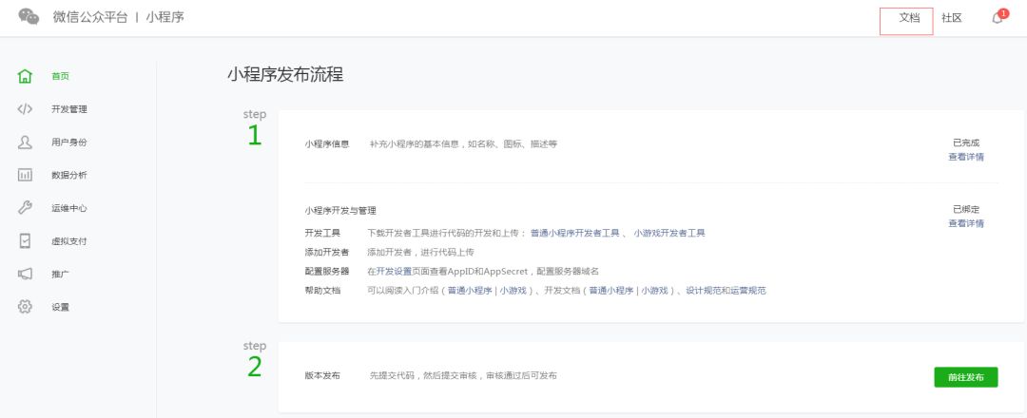The image size is (1027, 418).
Task: Open the 设计规范 link
Action: click(704, 291)
